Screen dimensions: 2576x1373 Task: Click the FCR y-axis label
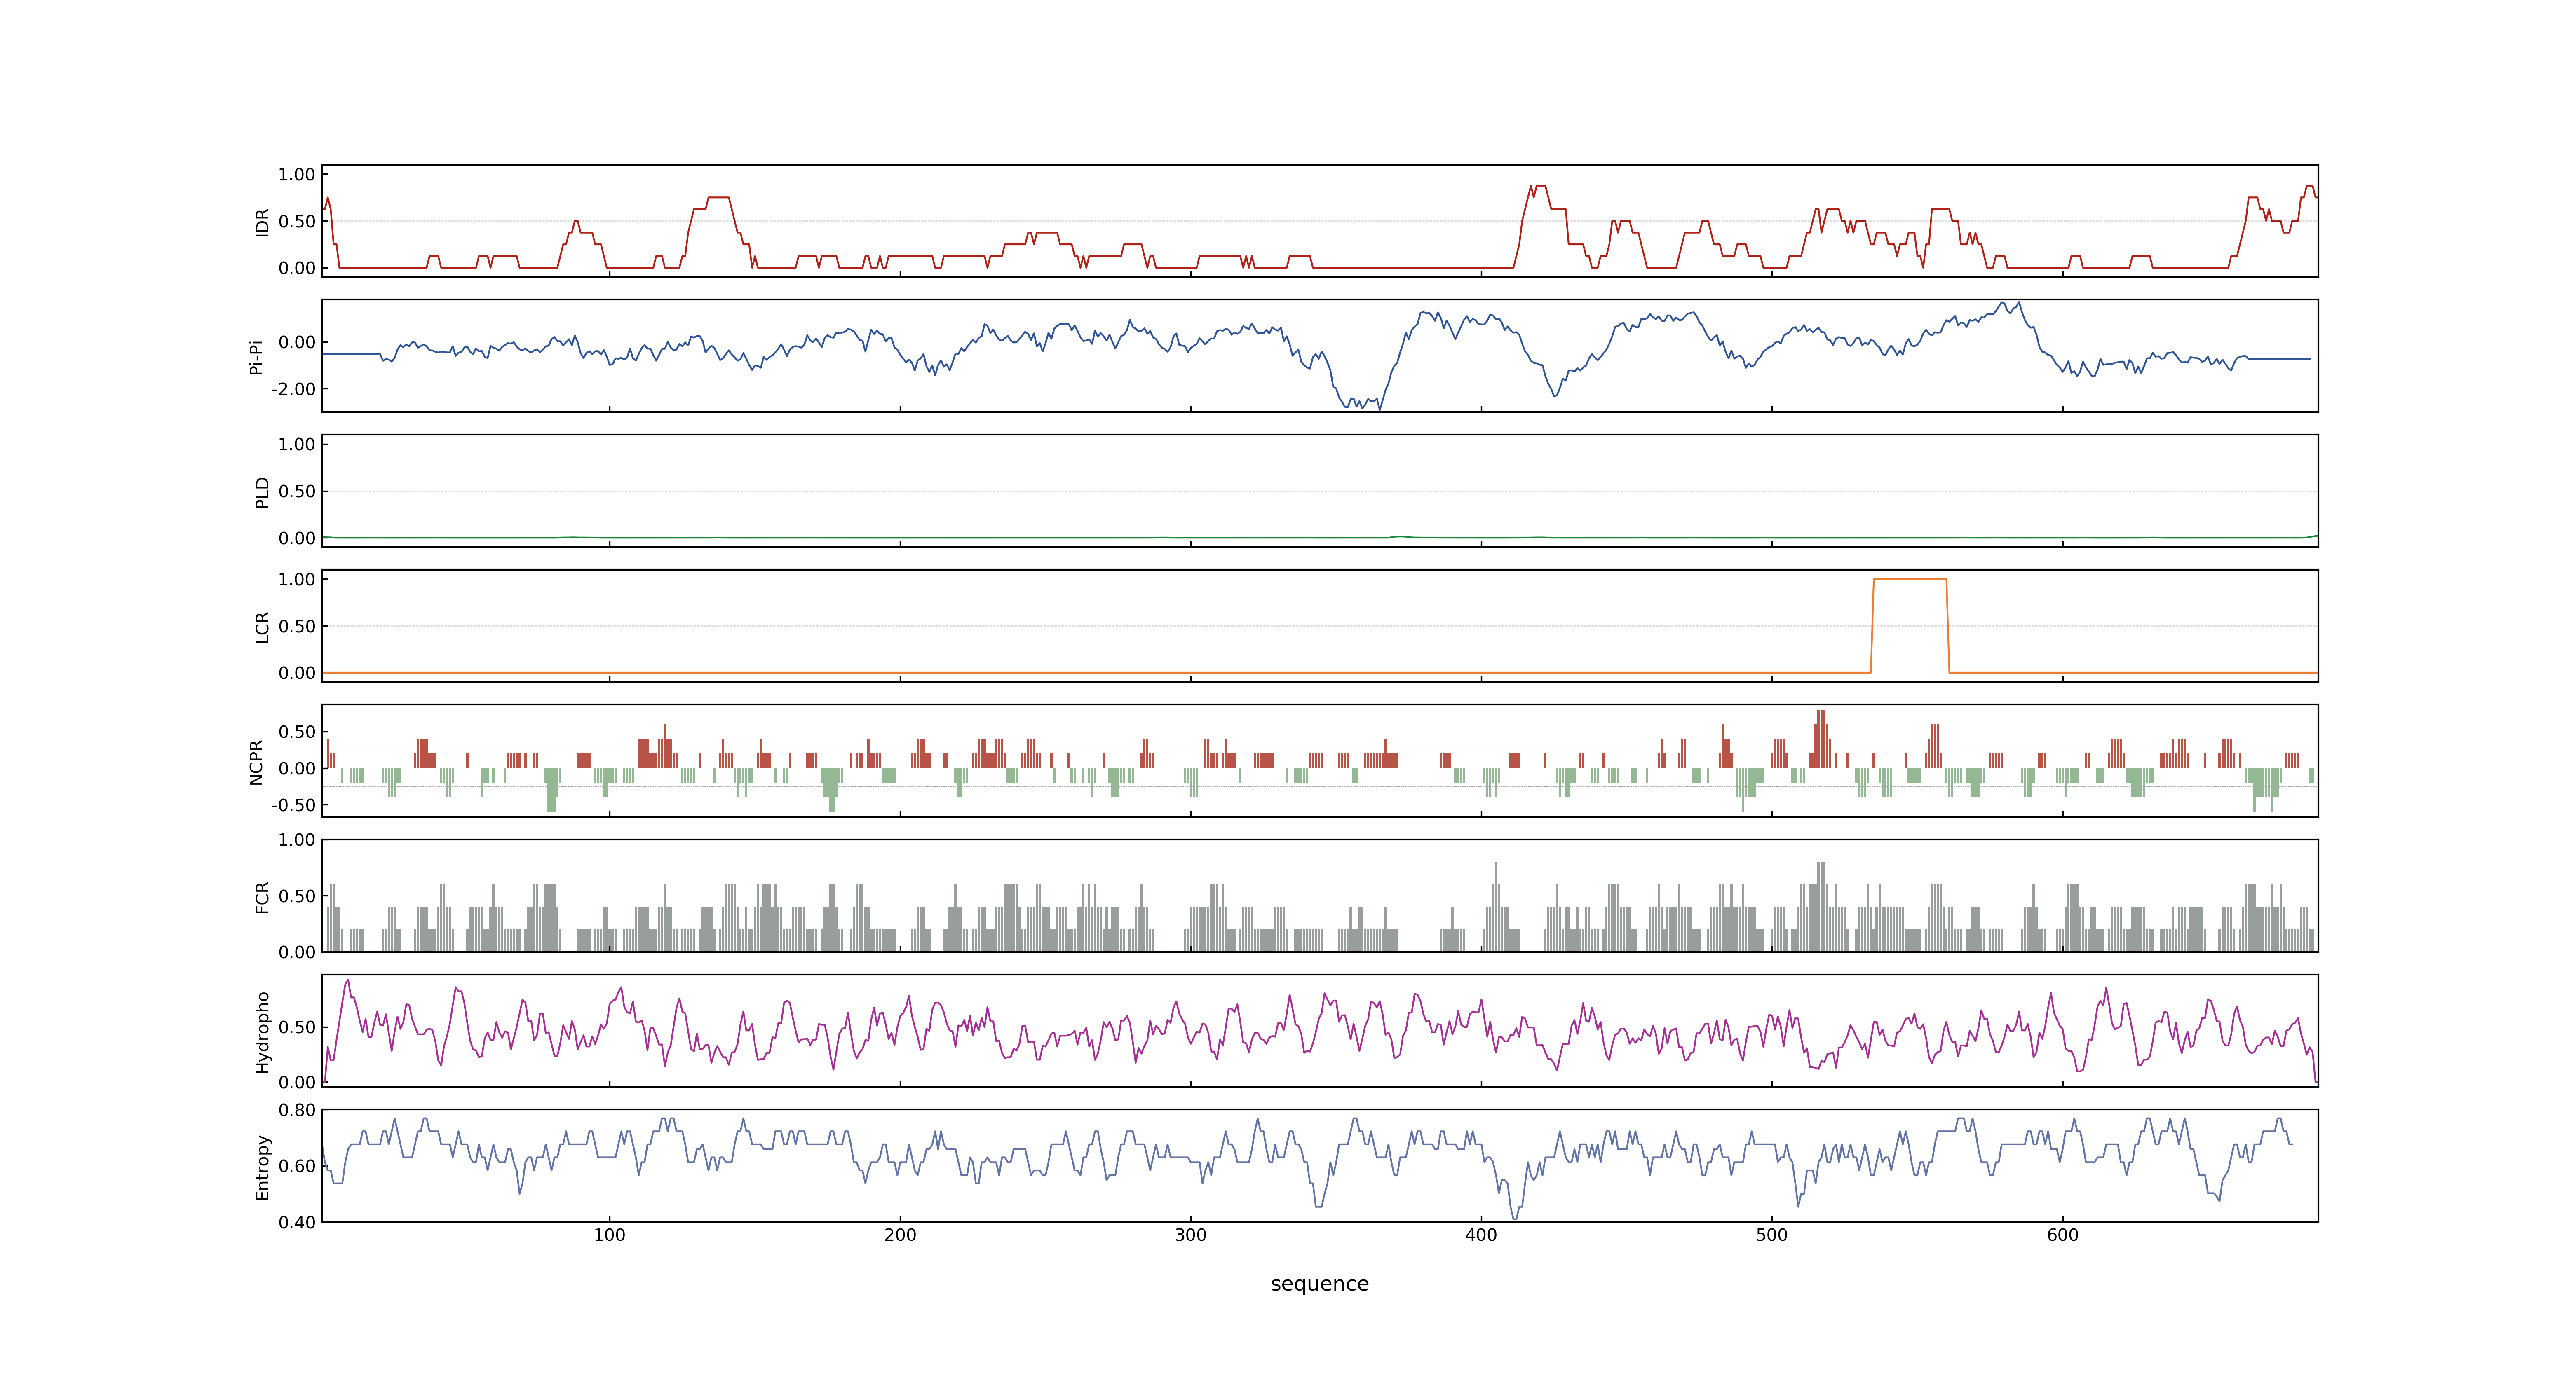coord(263,897)
